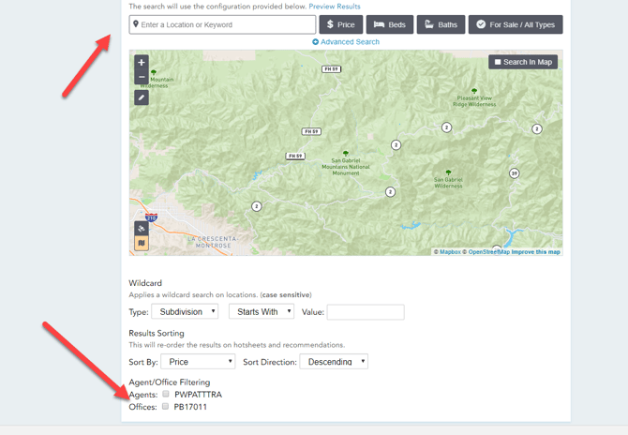Switch to satellite map view

(x=142, y=228)
